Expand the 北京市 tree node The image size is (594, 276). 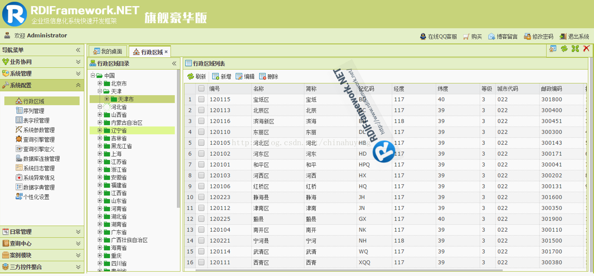tap(100, 83)
